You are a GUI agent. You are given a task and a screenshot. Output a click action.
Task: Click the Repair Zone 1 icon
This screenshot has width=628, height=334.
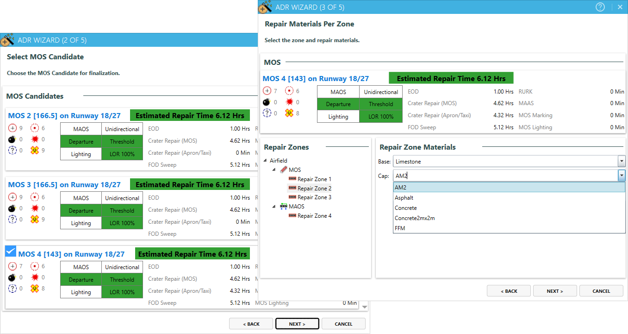(x=292, y=179)
